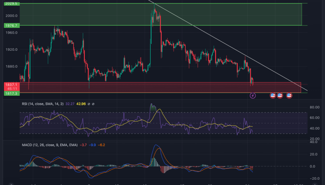
Task: Click the MACD signal value -6.2
Action: (x=101, y=145)
